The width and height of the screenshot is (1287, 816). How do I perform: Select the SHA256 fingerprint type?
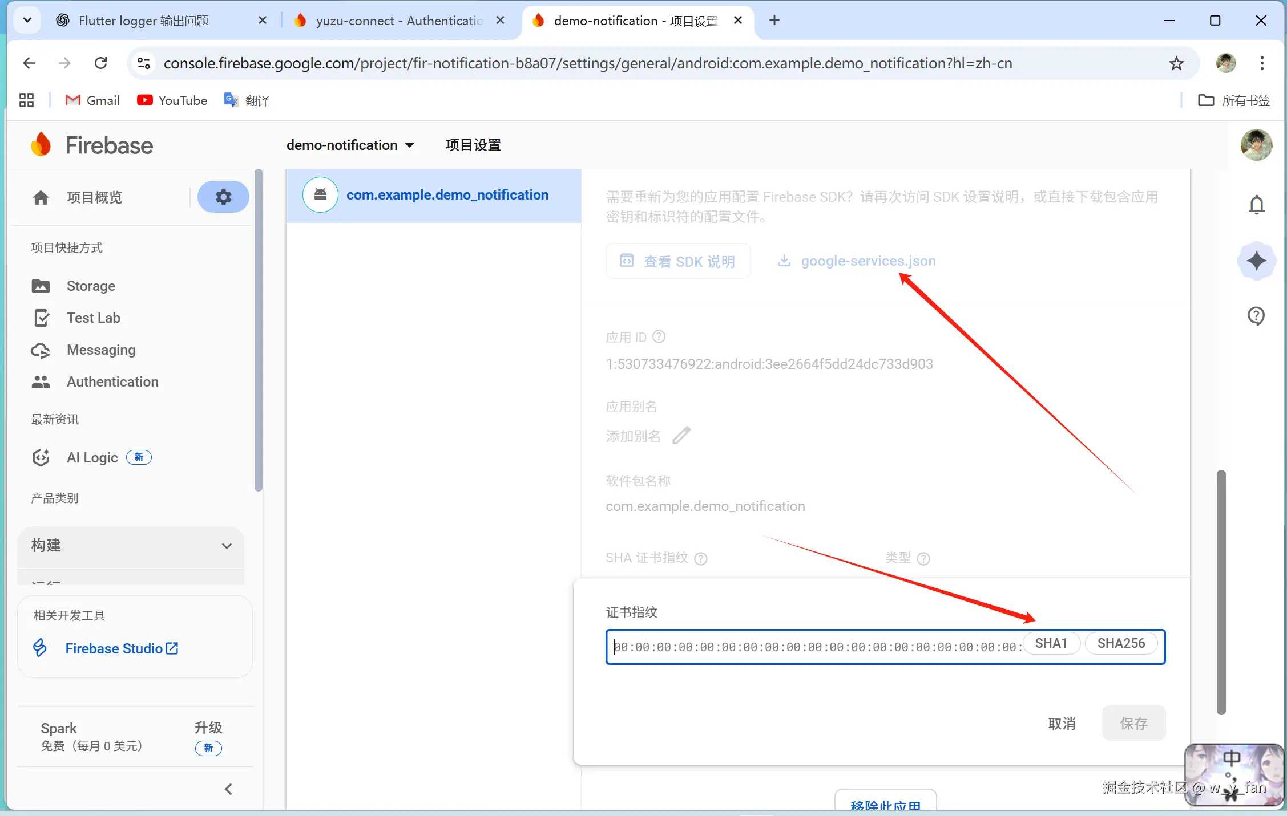pyautogui.click(x=1121, y=643)
